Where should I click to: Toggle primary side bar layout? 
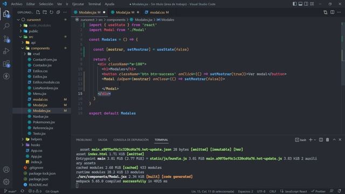[x=295, y=4]
